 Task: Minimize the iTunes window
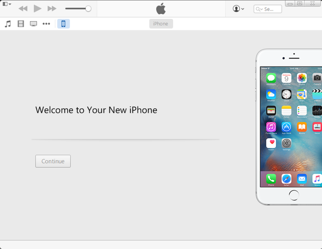tap(290, 3)
